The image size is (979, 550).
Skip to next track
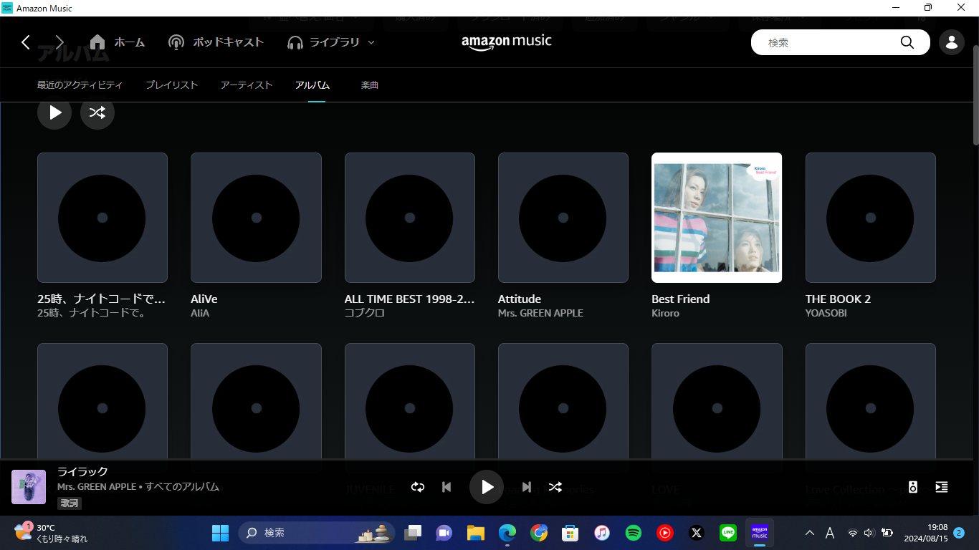tap(527, 487)
